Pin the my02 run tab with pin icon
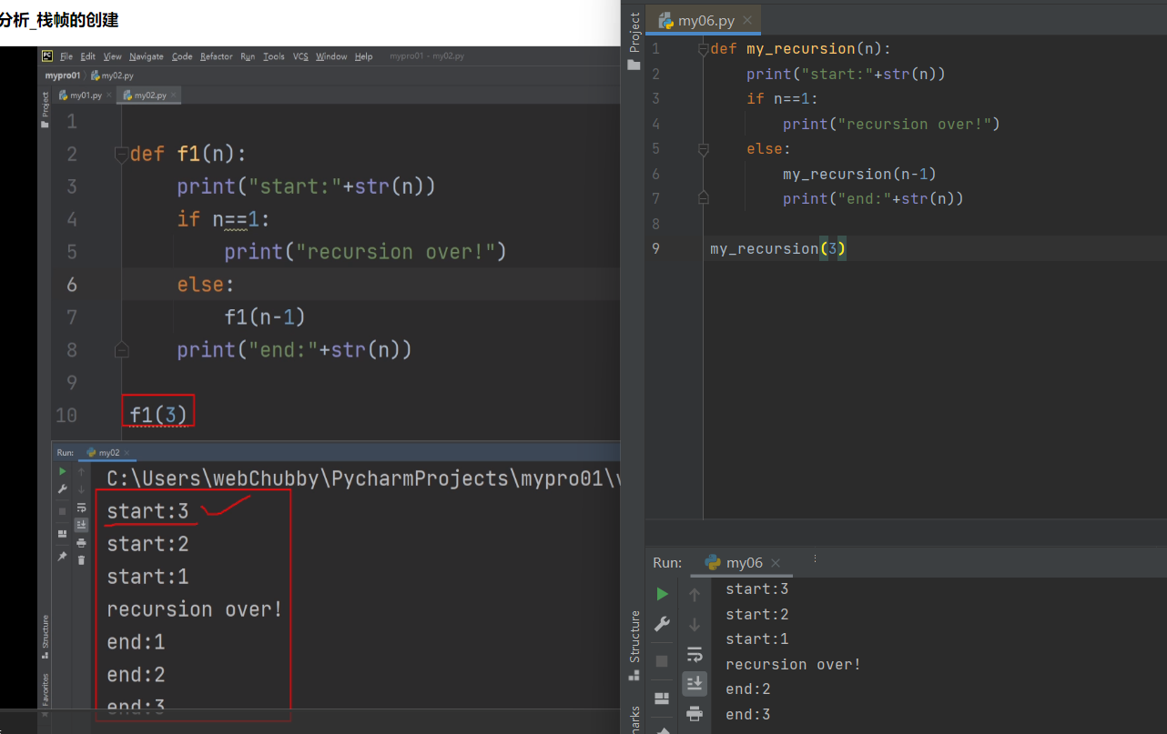 point(62,556)
